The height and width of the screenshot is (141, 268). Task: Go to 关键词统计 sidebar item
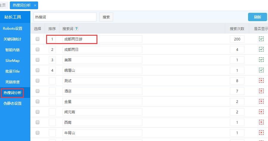[13, 39]
